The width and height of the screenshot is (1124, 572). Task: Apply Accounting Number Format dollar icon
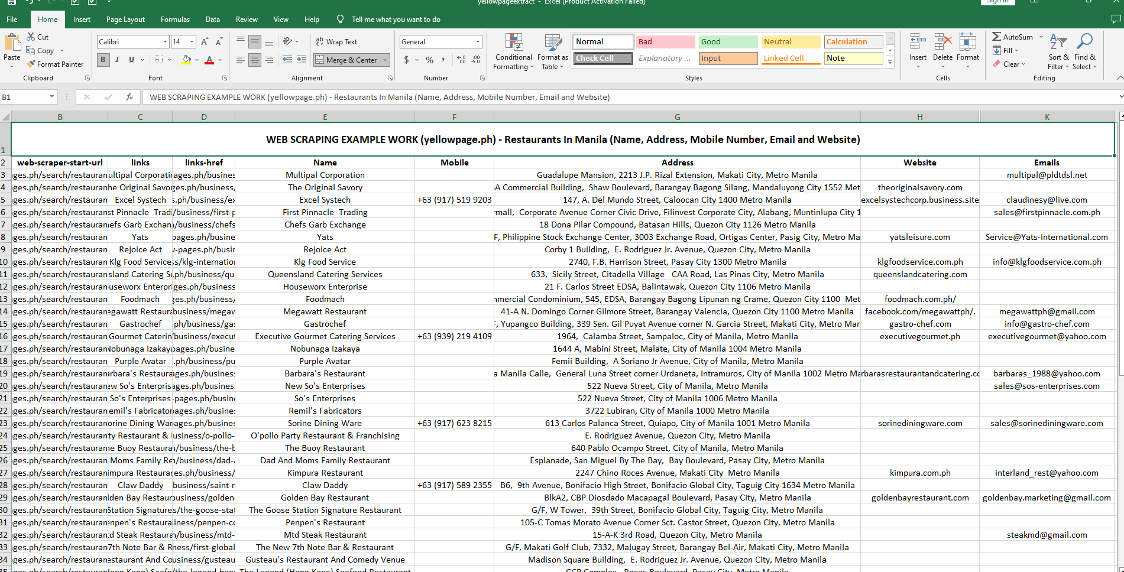click(x=406, y=60)
